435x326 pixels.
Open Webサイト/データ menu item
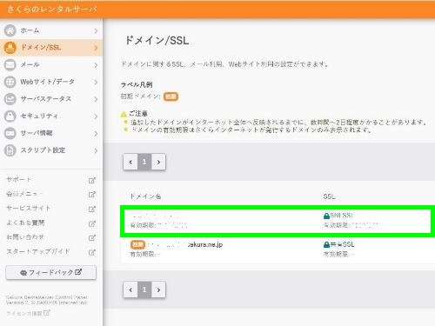[x=51, y=82]
